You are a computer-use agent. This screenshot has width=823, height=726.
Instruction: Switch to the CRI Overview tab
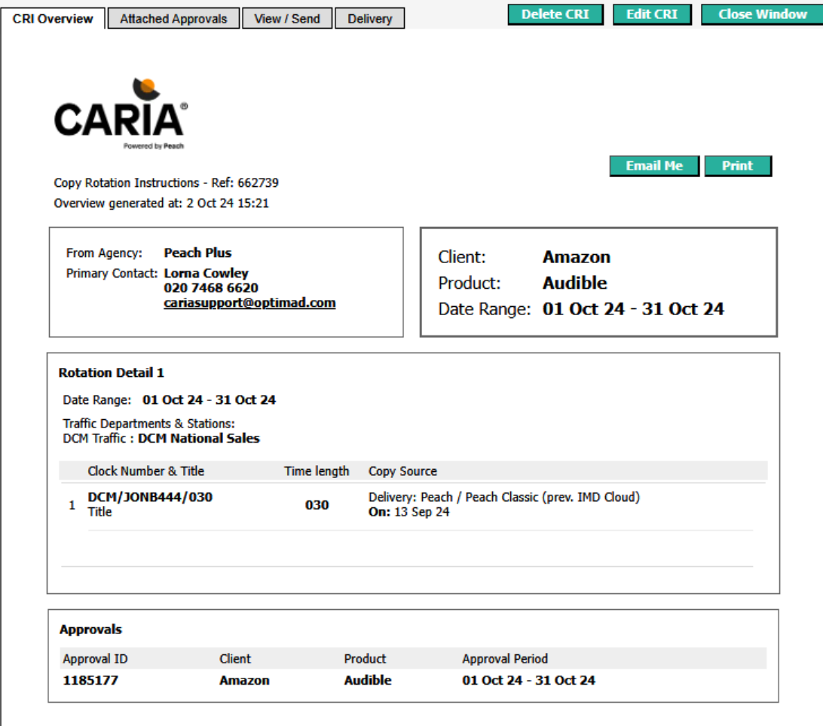pos(53,19)
